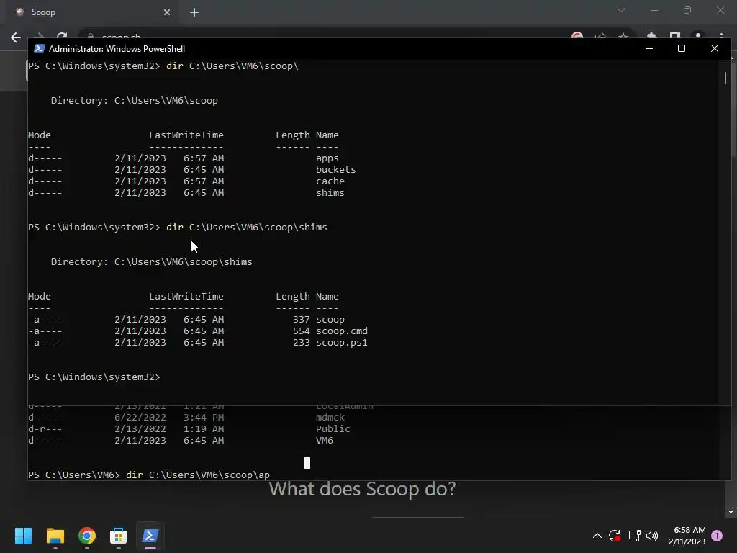Click the PowerShell title bar icon
Viewport: 737px width, 553px height.
(40, 48)
